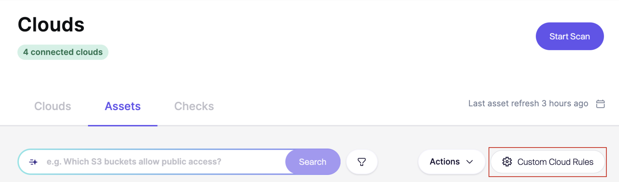Image resolution: width=619 pixels, height=182 pixels.
Task: Click the underline indicator beneath Assets tab
Action: [x=123, y=126]
